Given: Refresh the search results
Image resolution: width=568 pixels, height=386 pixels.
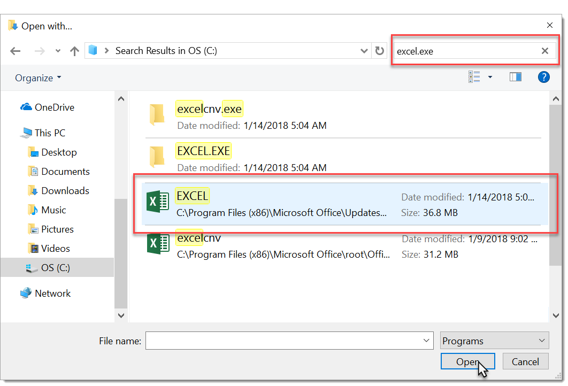Looking at the screenshot, I should pos(380,51).
